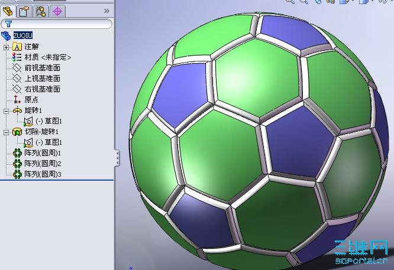
Task: Open the FeatureManager design tree tab
Action: coord(8,11)
